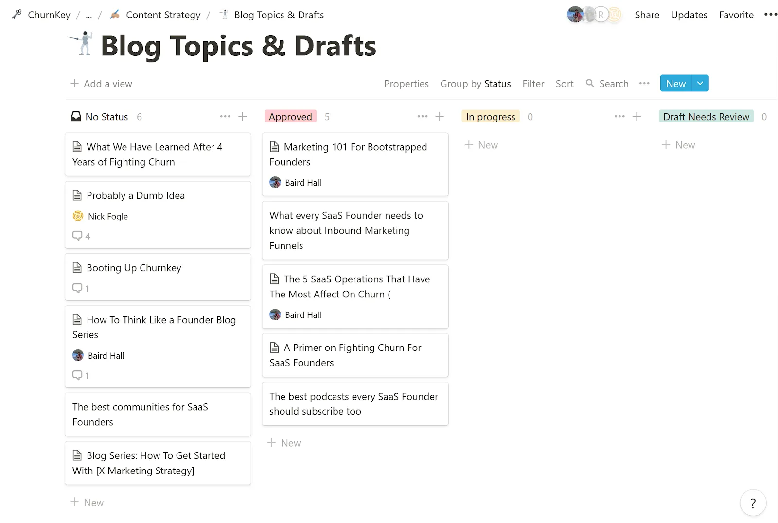
Task: Click the Search magnifier
Action: pos(590,83)
